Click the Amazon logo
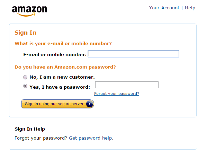Screen dimensions: 216x151 tap(29, 11)
